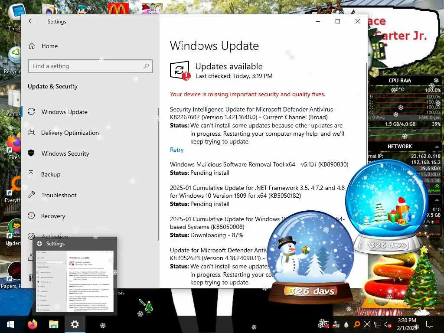Viewport: 444px width, 333px height.
Task: Open the Action Center notifications icon
Action: pos(430,324)
